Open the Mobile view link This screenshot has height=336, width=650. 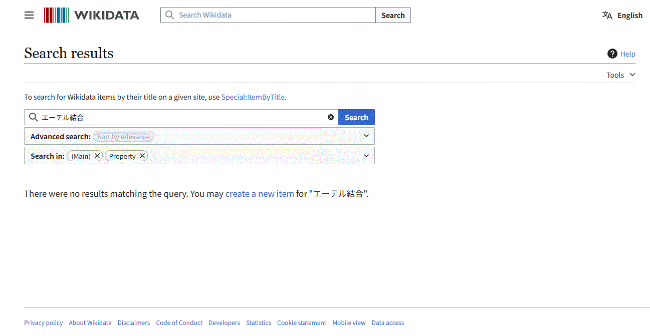[349, 322]
